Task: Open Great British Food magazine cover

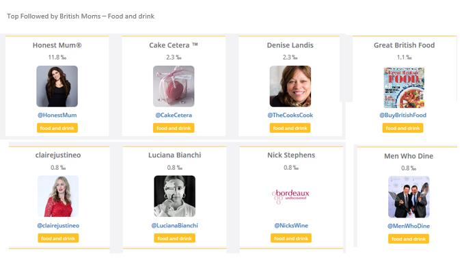Action: click(404, 88)
